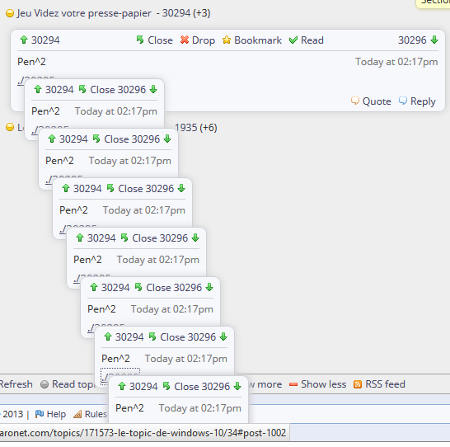450x447 pixels.
Task: Close the top post using Close button
Action: point(154,40)
